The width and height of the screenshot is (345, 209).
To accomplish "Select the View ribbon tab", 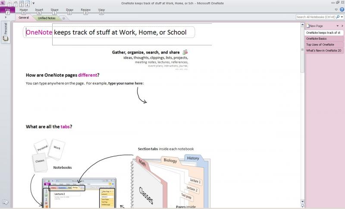I will tap(101, 10).
